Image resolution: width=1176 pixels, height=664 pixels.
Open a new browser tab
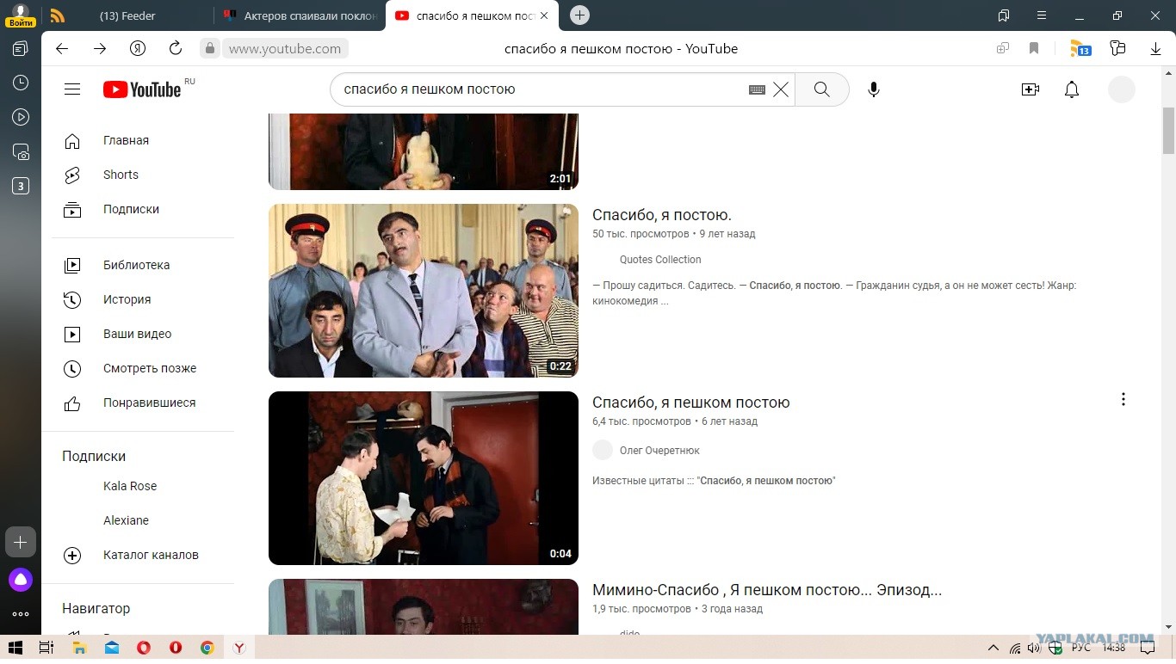(580, 15)
